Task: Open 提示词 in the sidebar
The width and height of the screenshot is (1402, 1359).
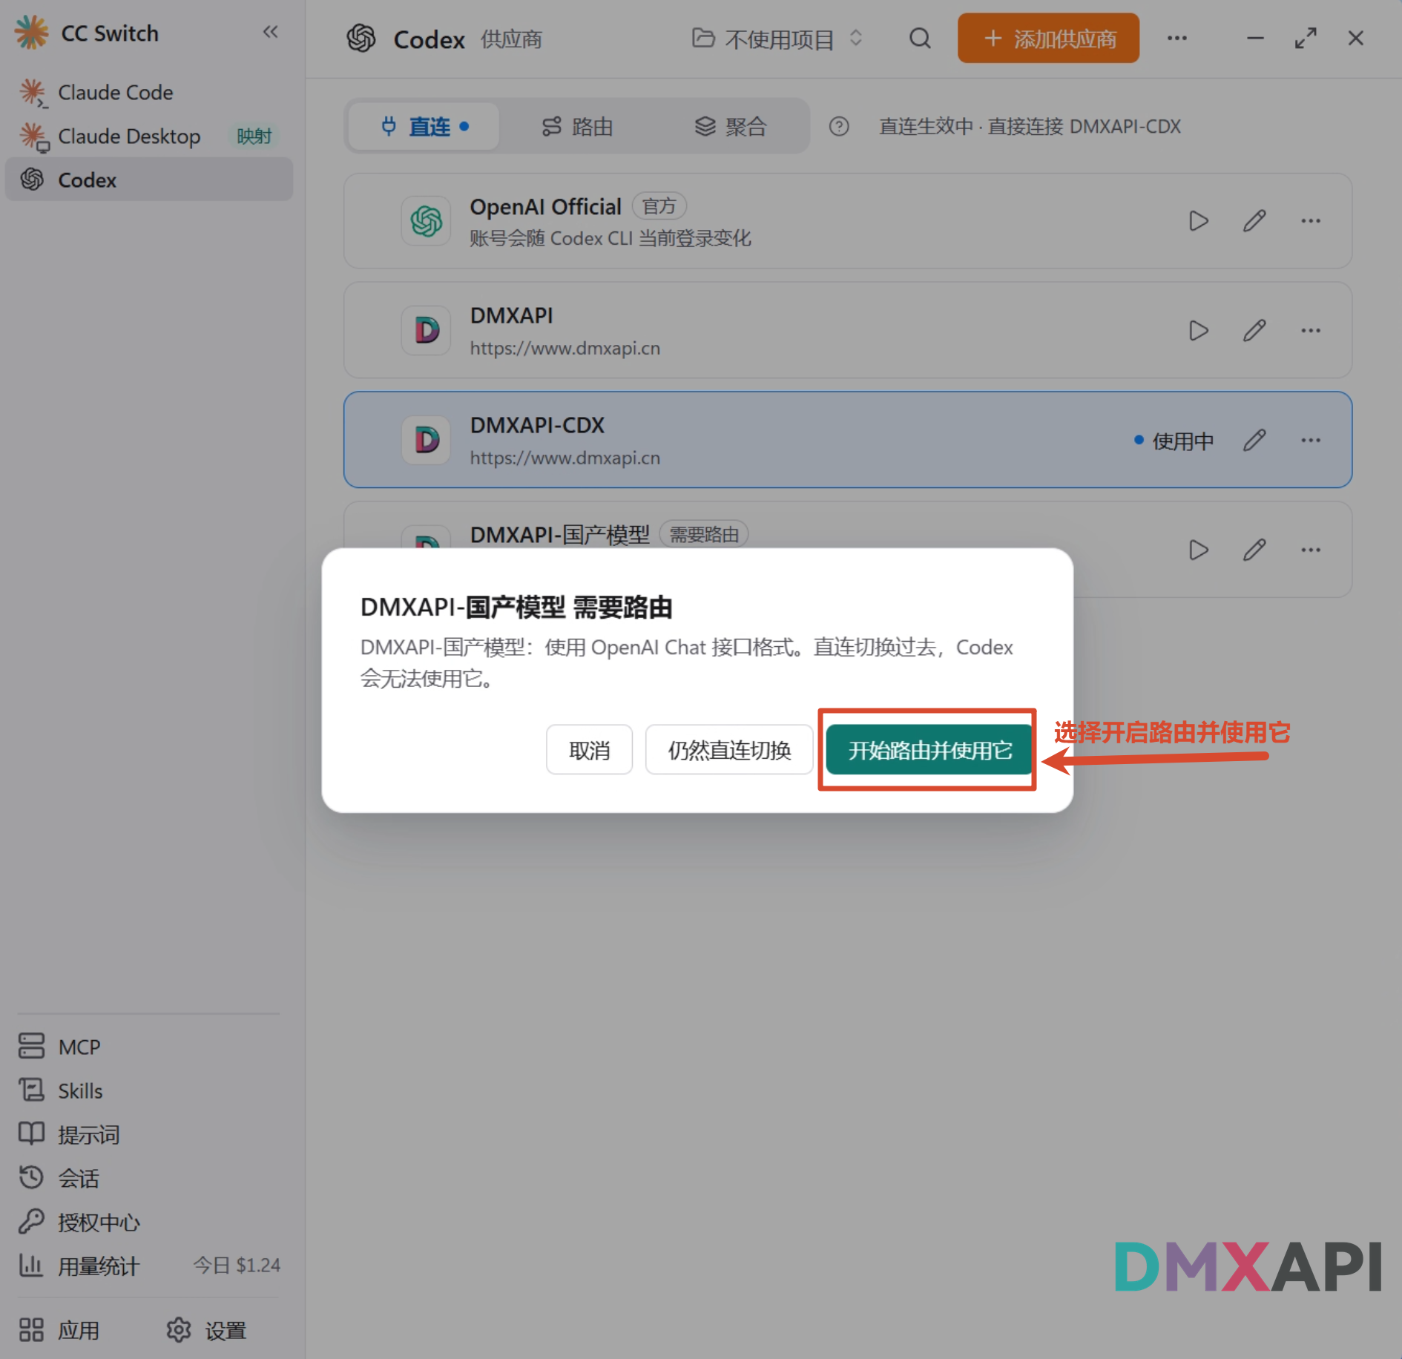Action: click(148, 1135)
